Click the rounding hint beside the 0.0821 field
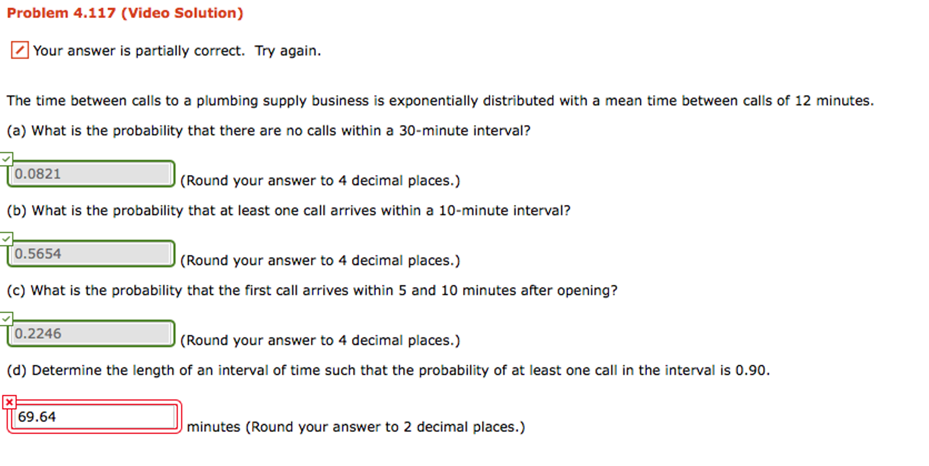 [x=320, y=181]
